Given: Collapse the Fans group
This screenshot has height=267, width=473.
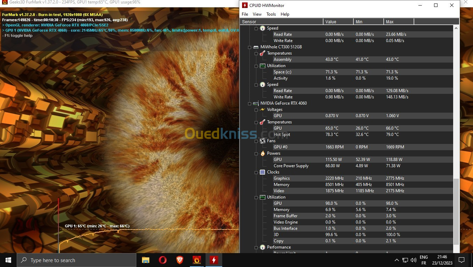Looking at the screenshot, I should point(256,141).
